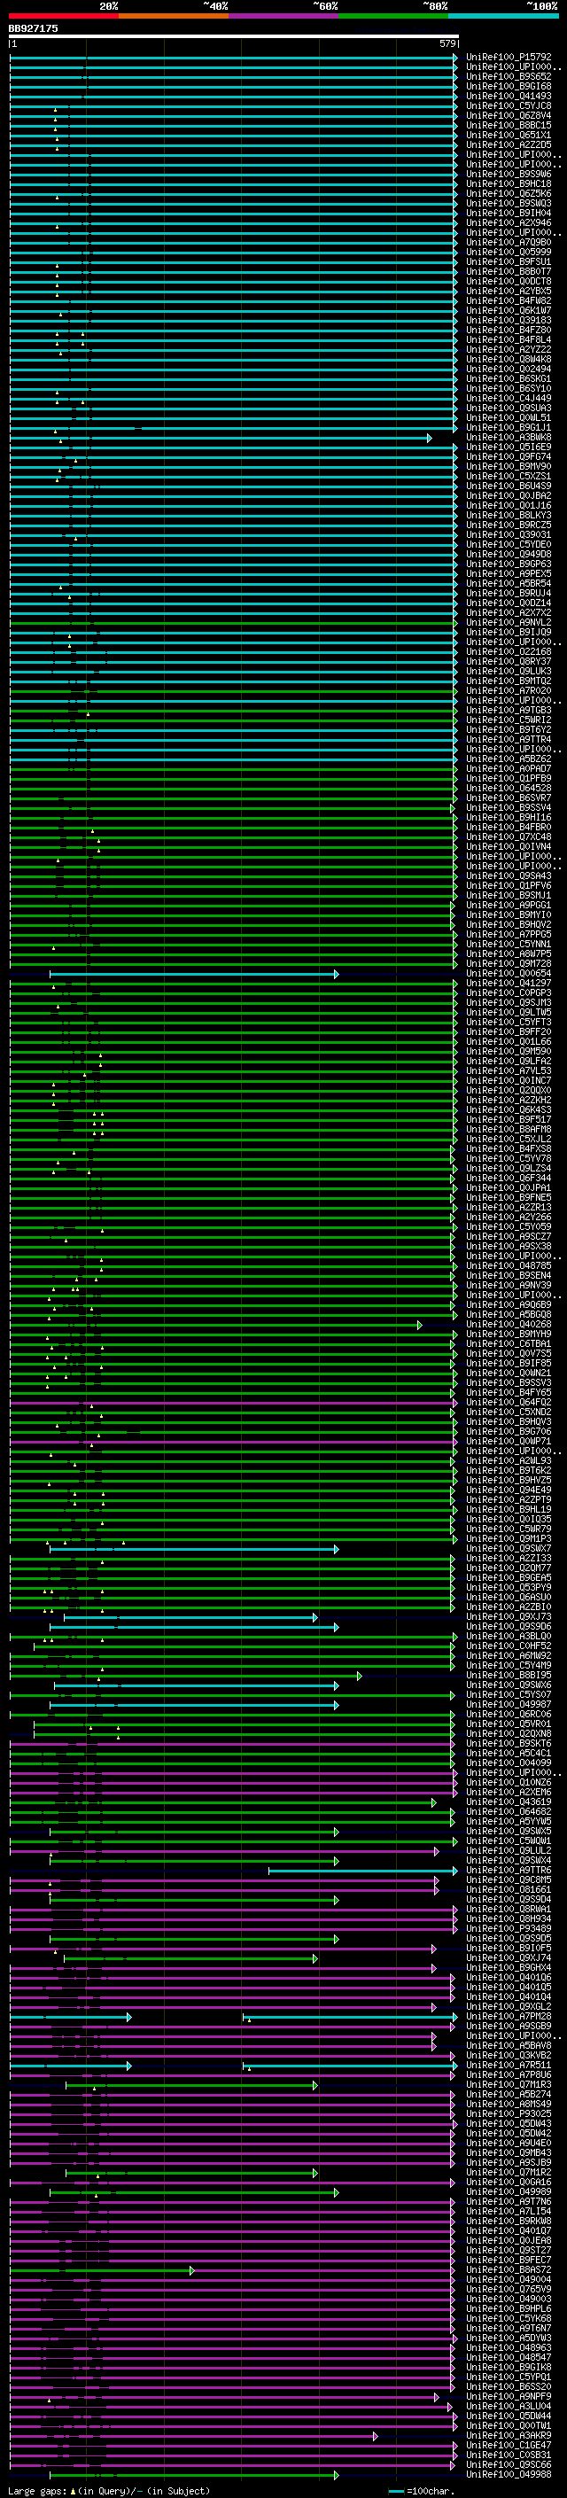This screenshot has width=567, height=2498.
Task: Click the UniRef100_Q00654 hit label
Action: coord(509,974)
